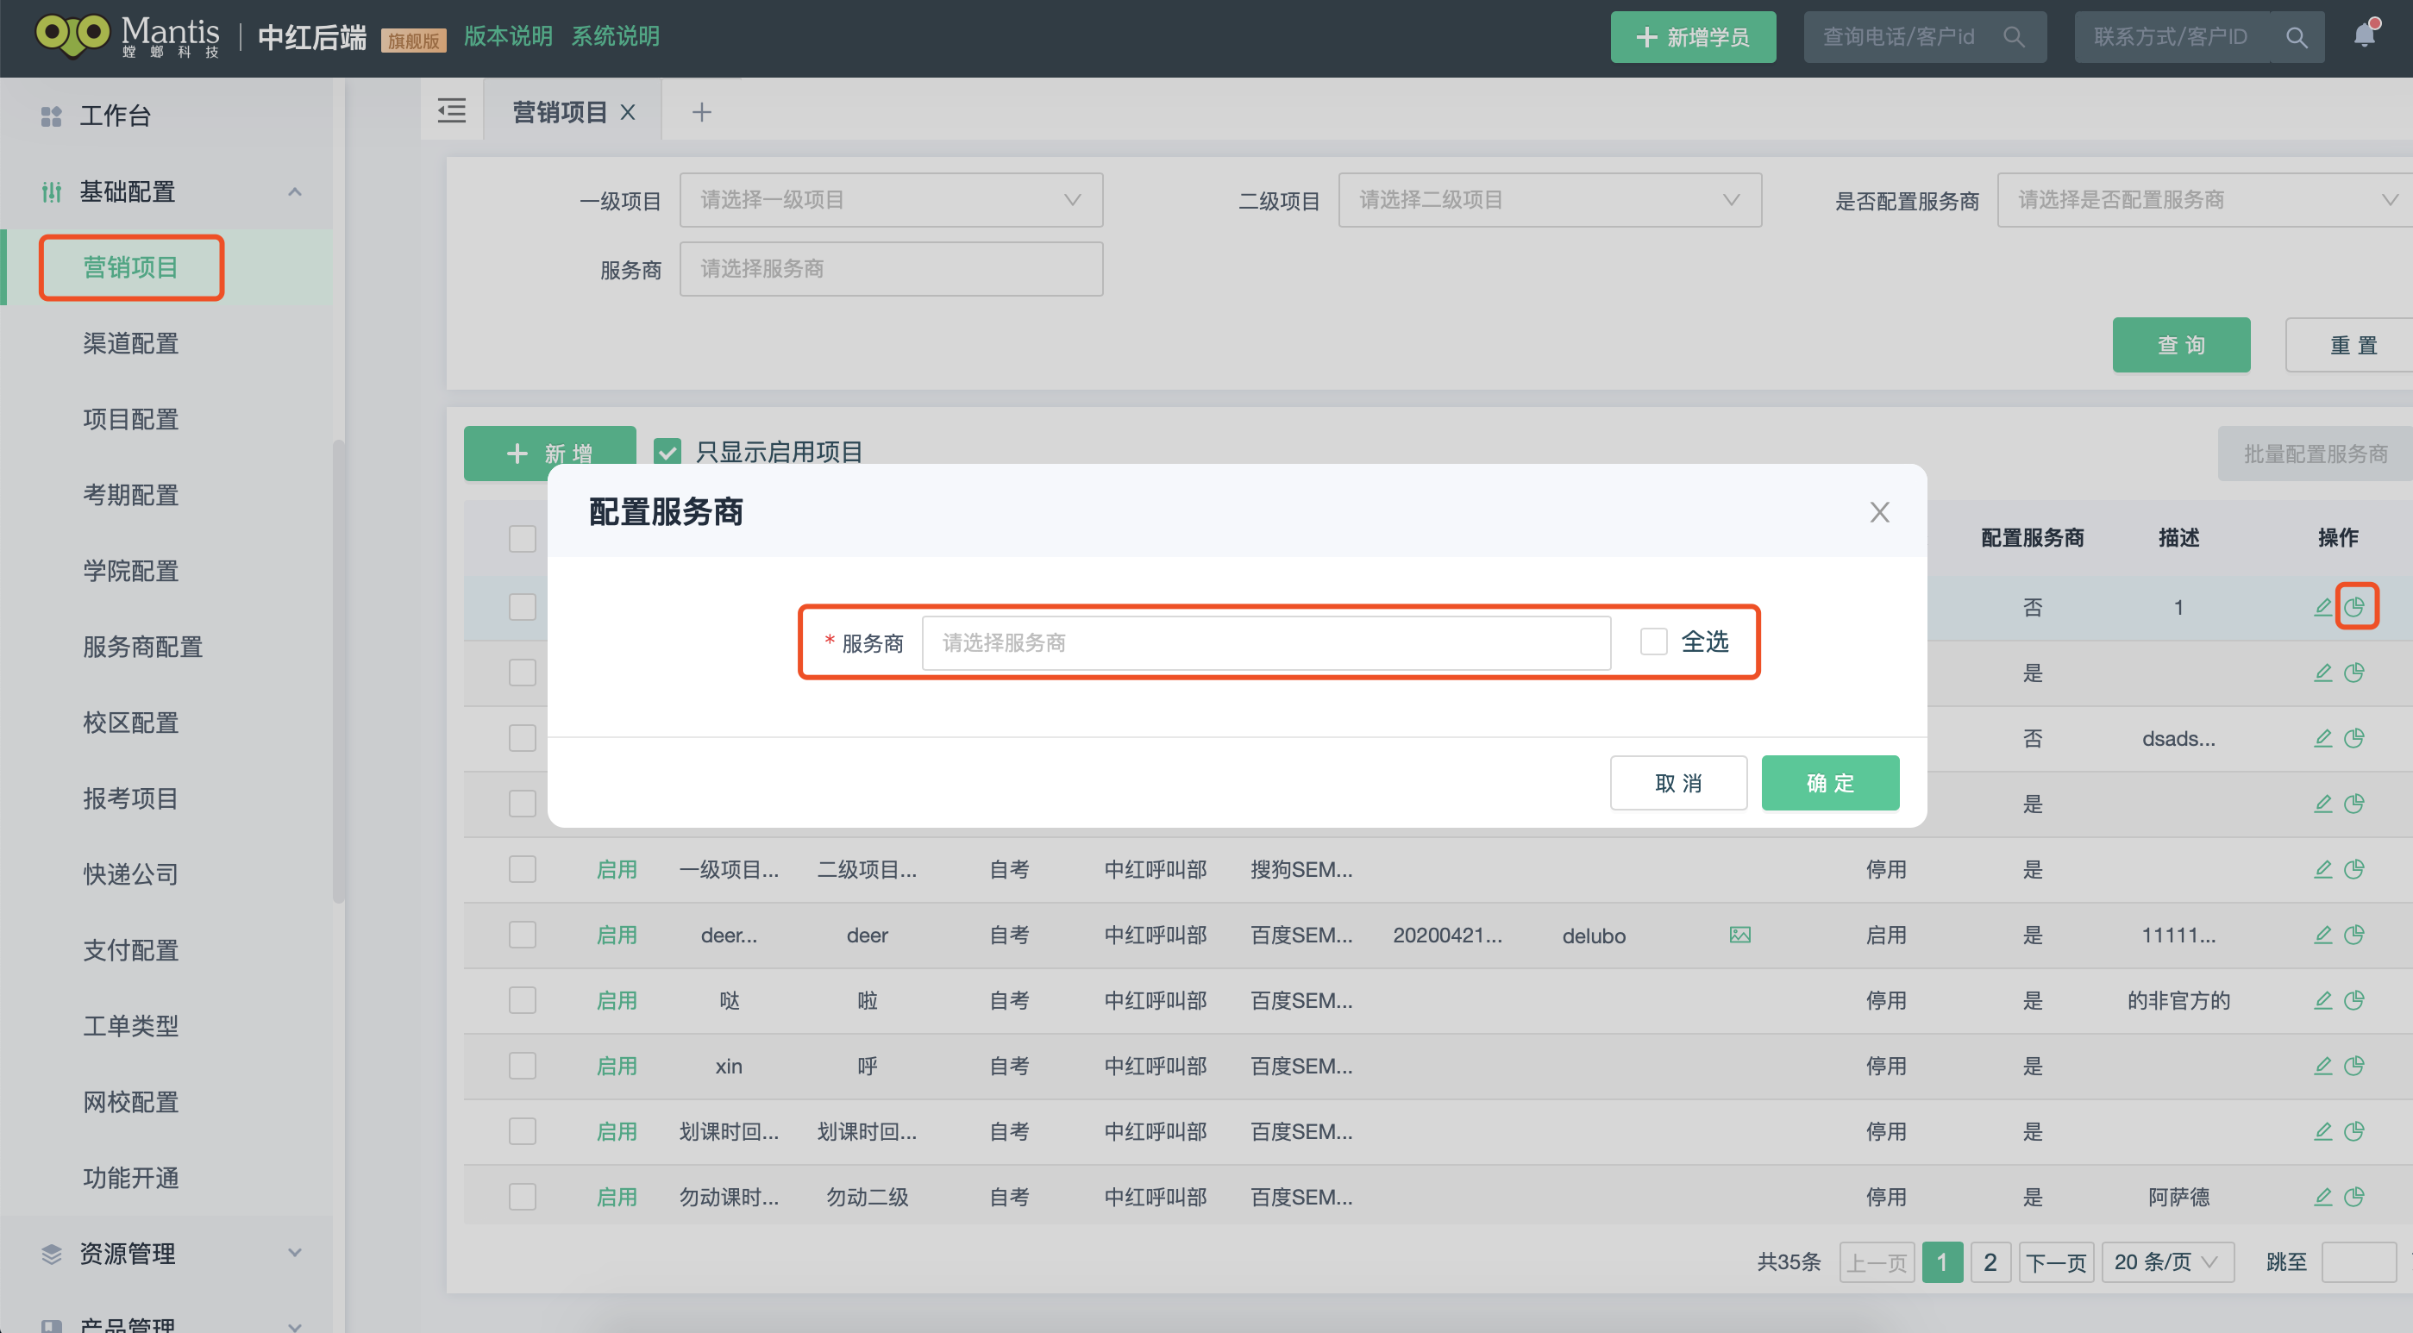Viewport: 2413px width, 1333px height.
Task: Select checkbox of xin row
Action: (522, 1066)
